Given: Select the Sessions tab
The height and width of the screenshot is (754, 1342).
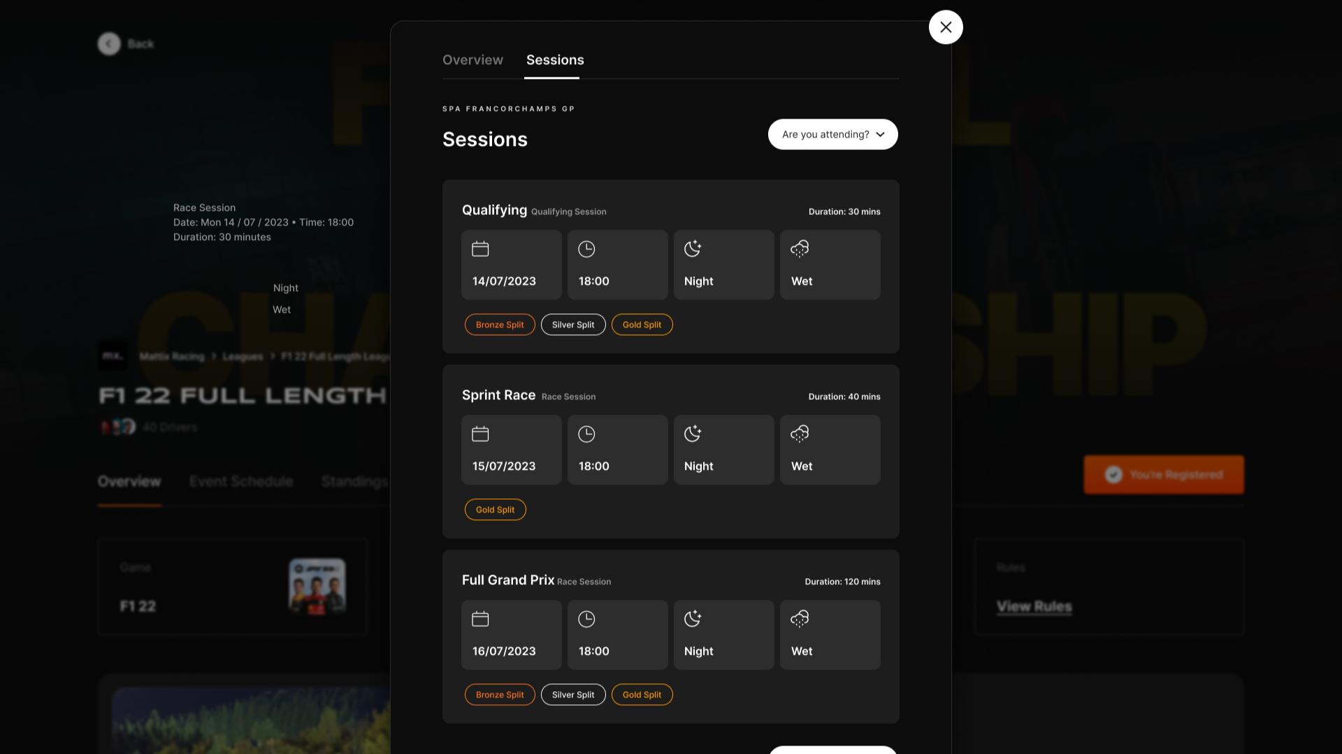Looking at the screenshot, I should coord(554,60).
